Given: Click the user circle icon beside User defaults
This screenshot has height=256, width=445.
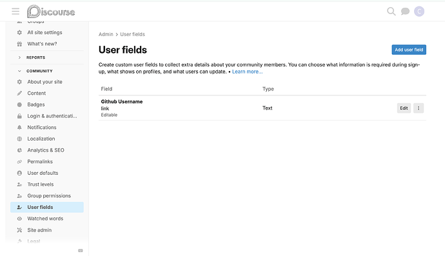Looking at the screenshot, I should pos(19,173).
